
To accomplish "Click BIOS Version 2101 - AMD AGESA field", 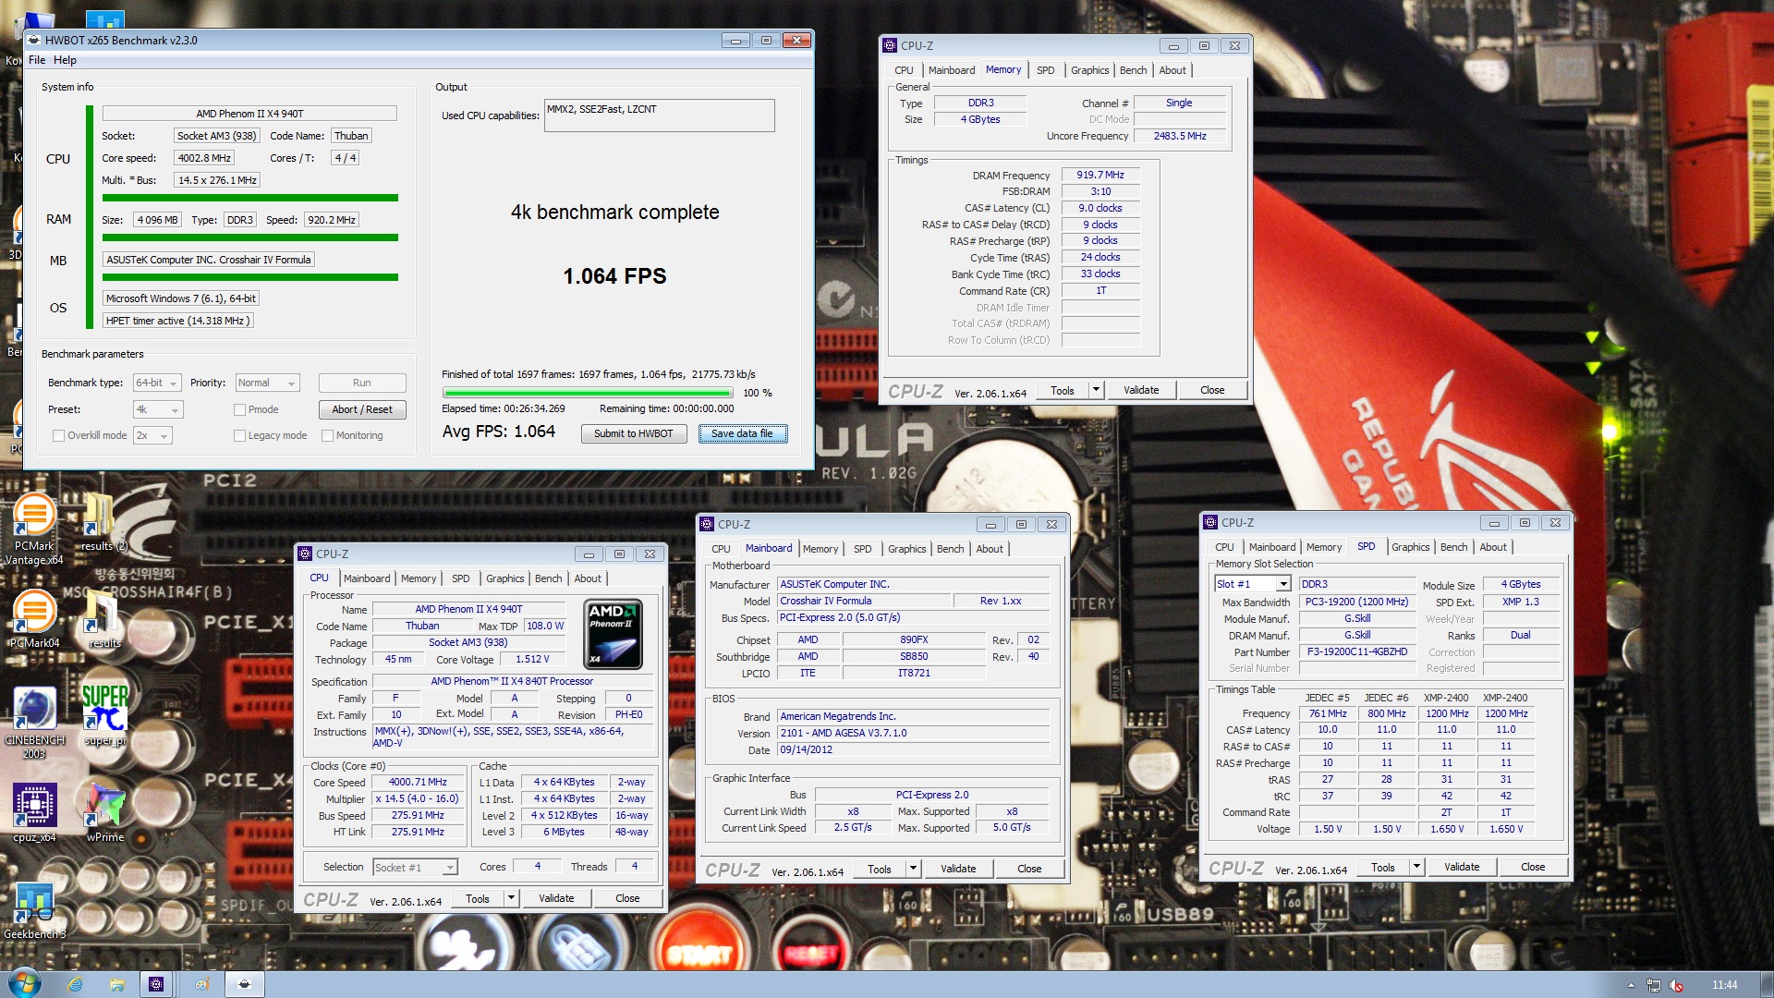I will point(913,733).
